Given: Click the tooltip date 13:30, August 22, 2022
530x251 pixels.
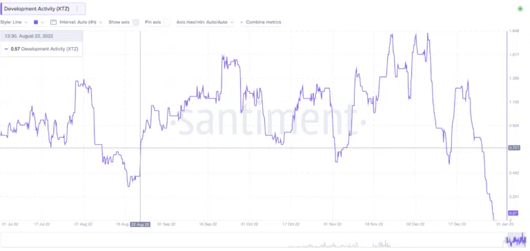Looking at the screenshot, I should (x=29, y=36).
